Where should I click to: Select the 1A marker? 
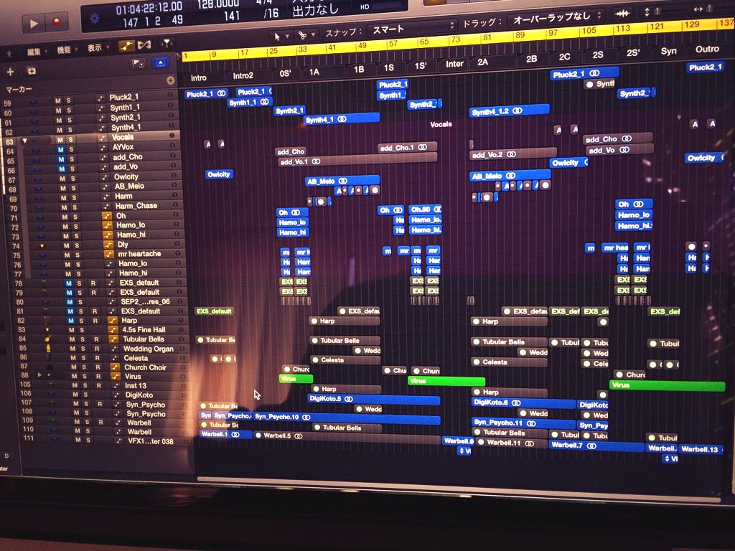tap(314, 72)
